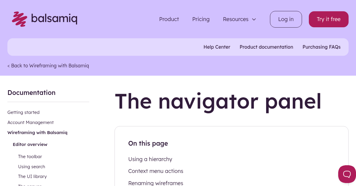Viewport: 356px width, 186px height.
Task: Click the Balsamiq logo
Action: (44, 19)
